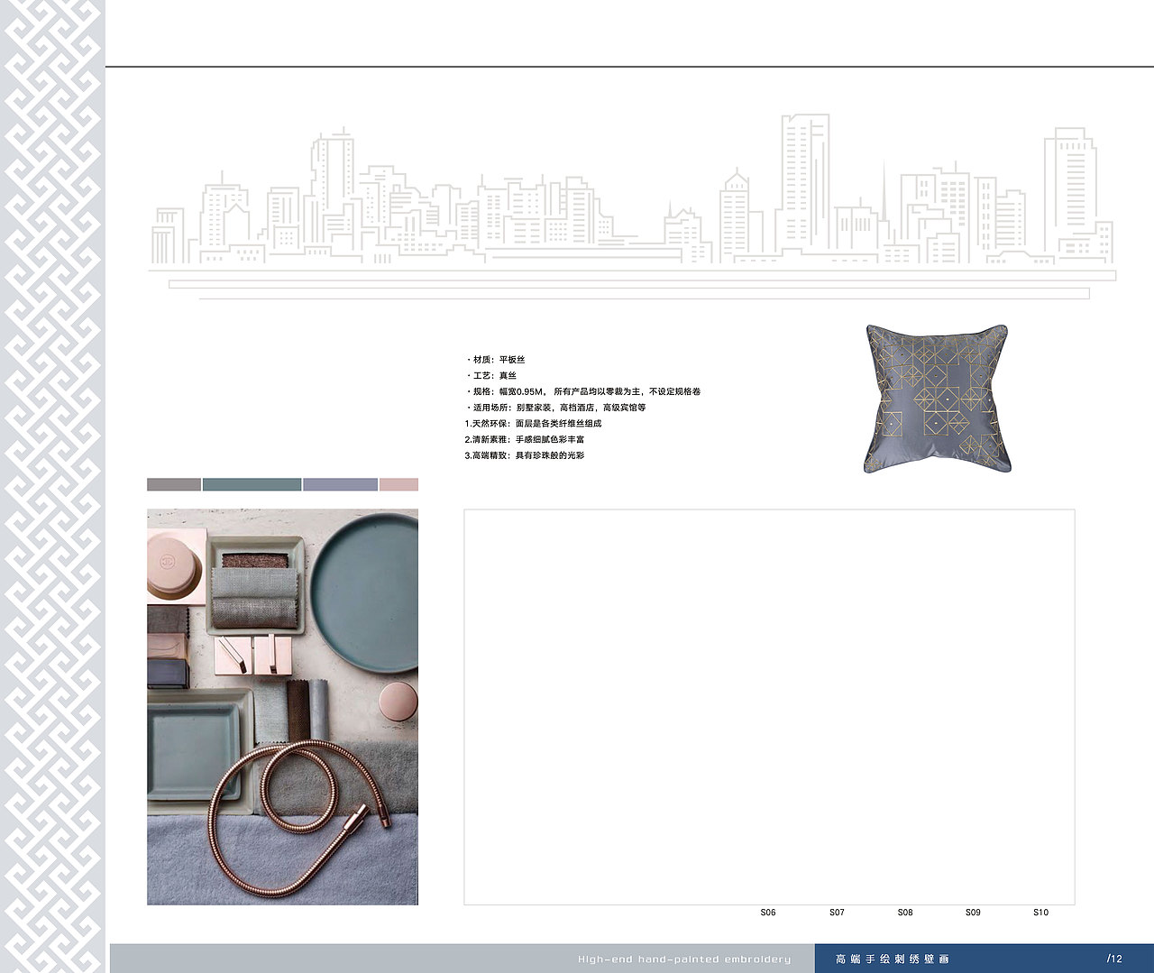Select the footer title "高端手绘刺绣壁画"

tap(893, 959)
